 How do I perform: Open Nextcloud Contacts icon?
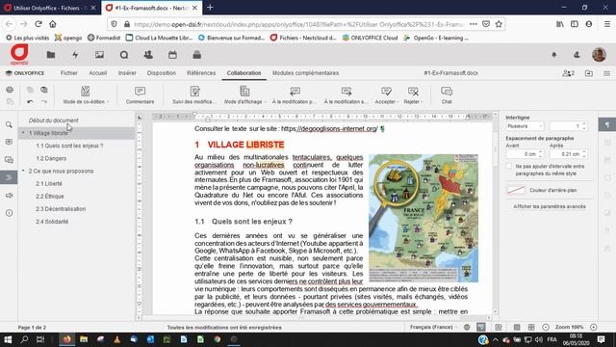click(148, 55)
